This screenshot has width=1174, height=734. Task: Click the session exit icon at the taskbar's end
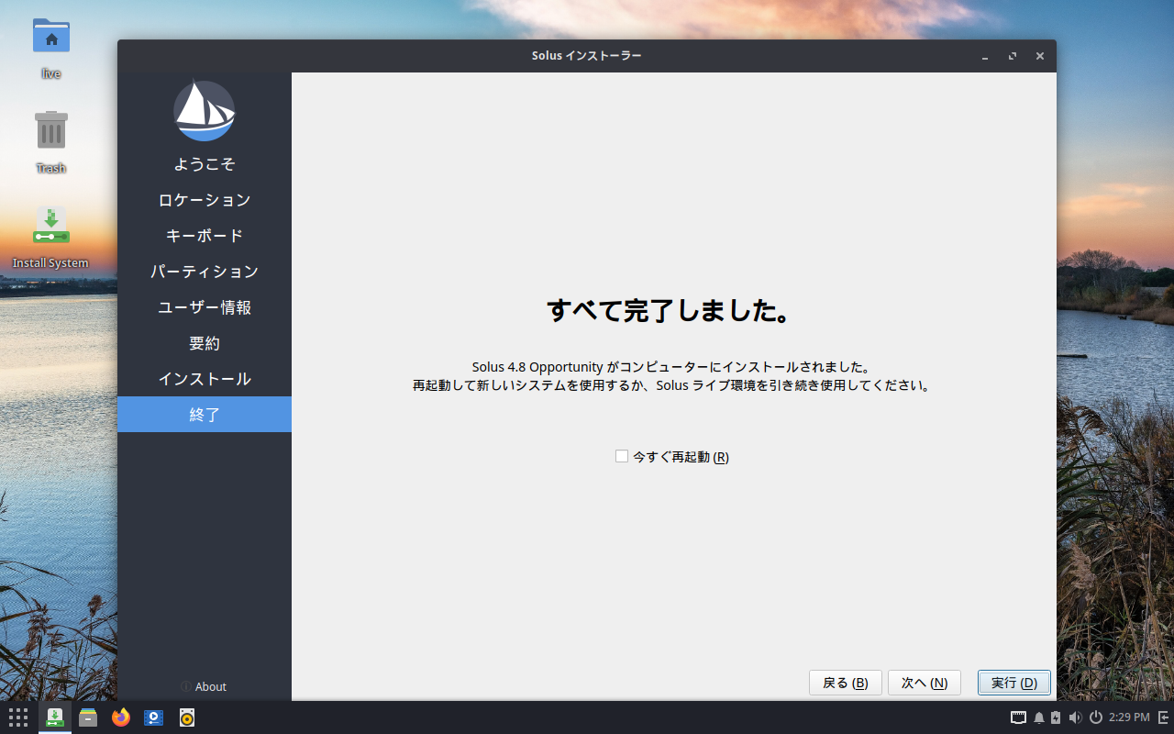(x=1163, y=717)
